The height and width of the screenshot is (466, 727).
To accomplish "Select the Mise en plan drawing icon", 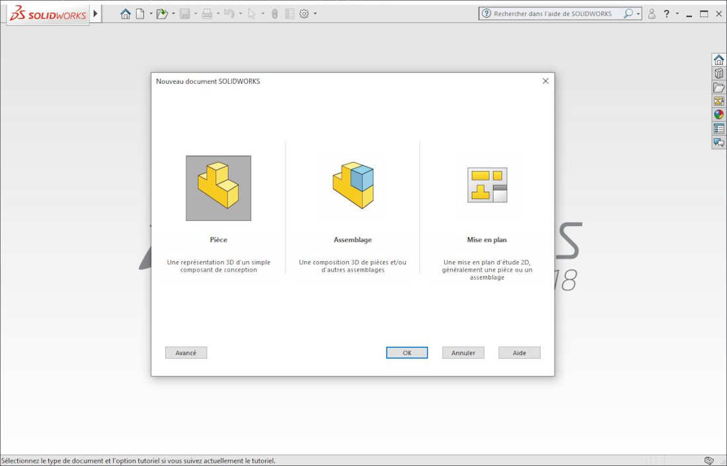I will 487,185.
